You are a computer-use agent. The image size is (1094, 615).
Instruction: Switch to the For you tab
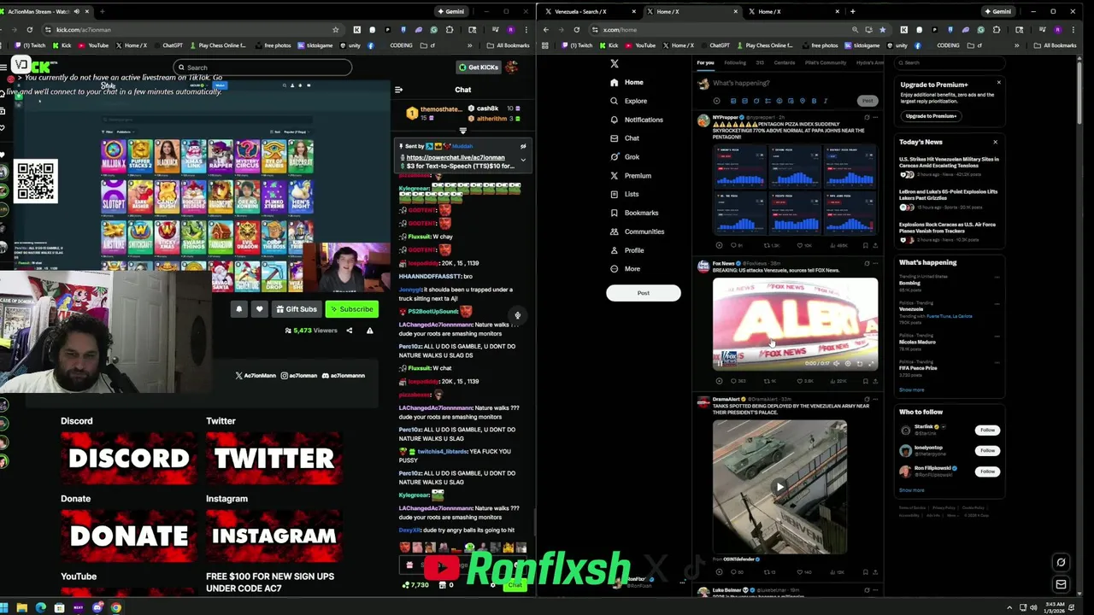(705, 62)
